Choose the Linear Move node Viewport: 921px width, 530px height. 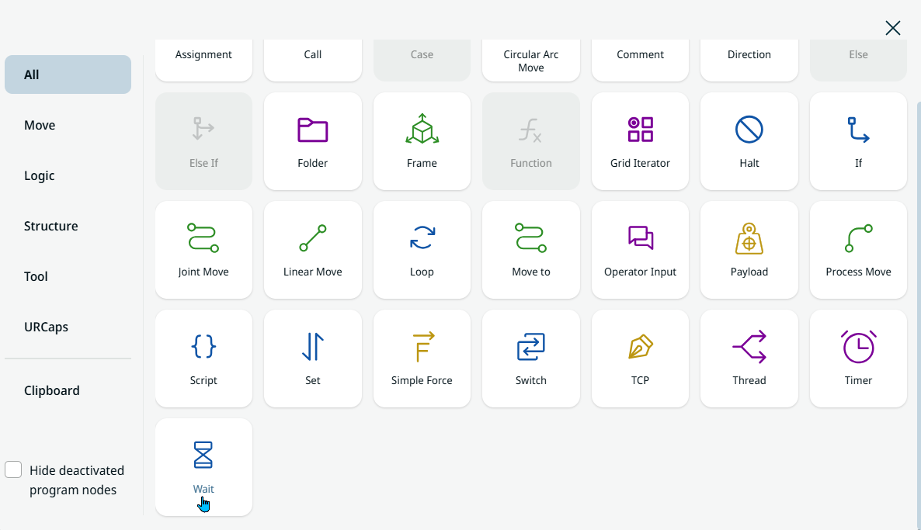(x=313, y=250)
